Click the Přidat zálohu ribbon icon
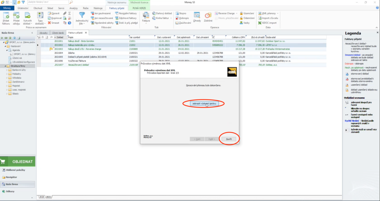380x201 pixels. pos(16,19)
